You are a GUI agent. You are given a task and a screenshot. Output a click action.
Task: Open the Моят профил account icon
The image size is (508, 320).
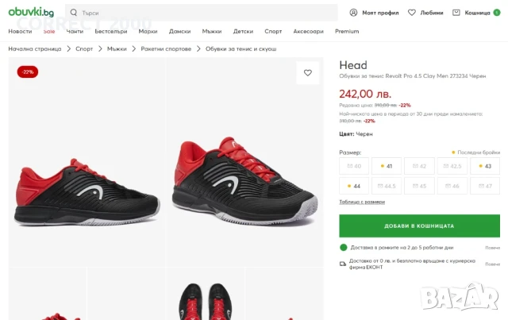(354, 13)
